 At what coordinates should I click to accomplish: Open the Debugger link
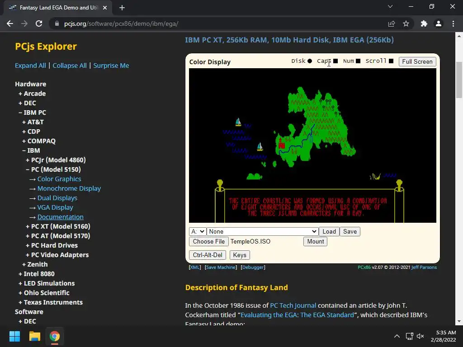click(253, 267)
